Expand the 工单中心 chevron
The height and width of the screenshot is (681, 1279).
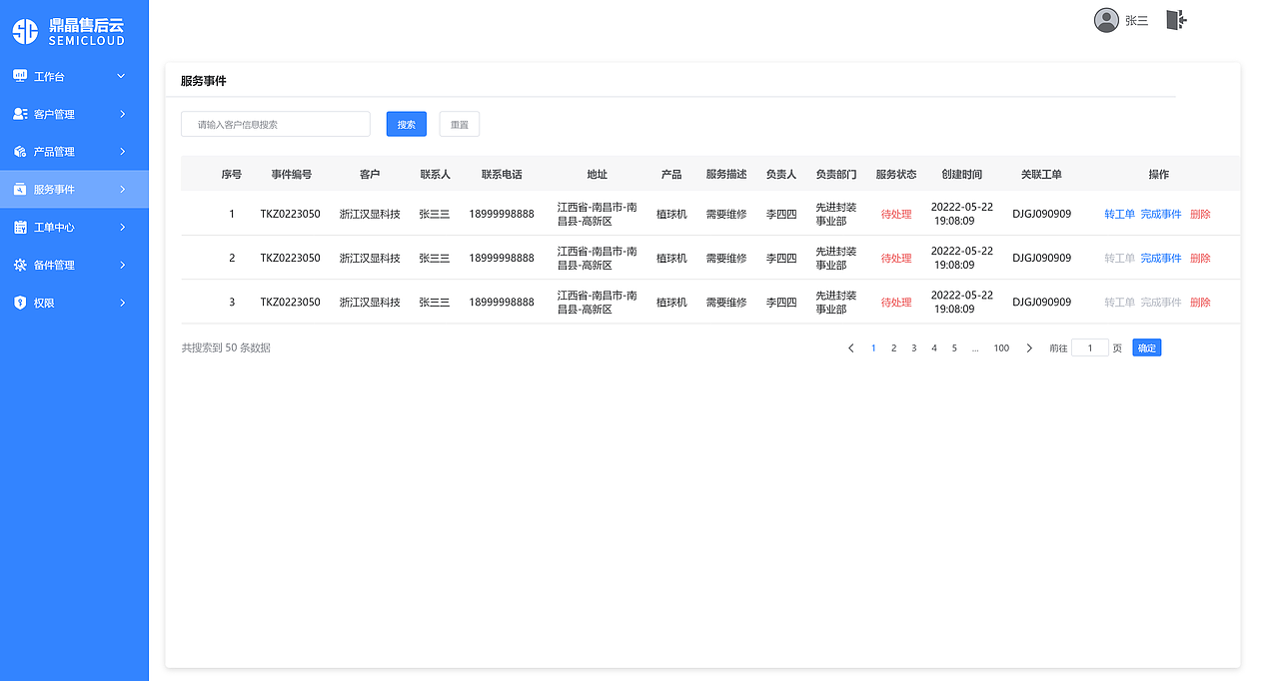[x=123, y=227]
